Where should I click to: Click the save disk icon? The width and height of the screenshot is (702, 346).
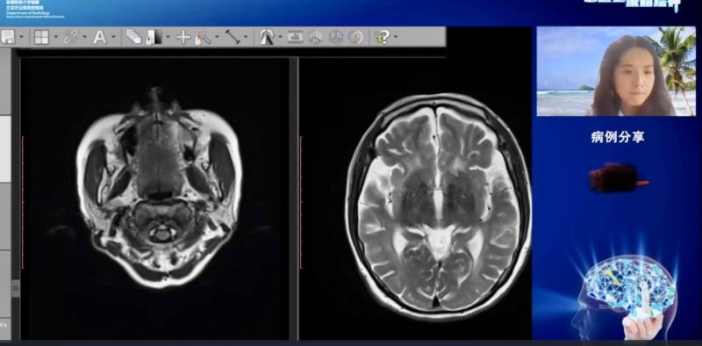pyautogui.click(x=8, y=37)
